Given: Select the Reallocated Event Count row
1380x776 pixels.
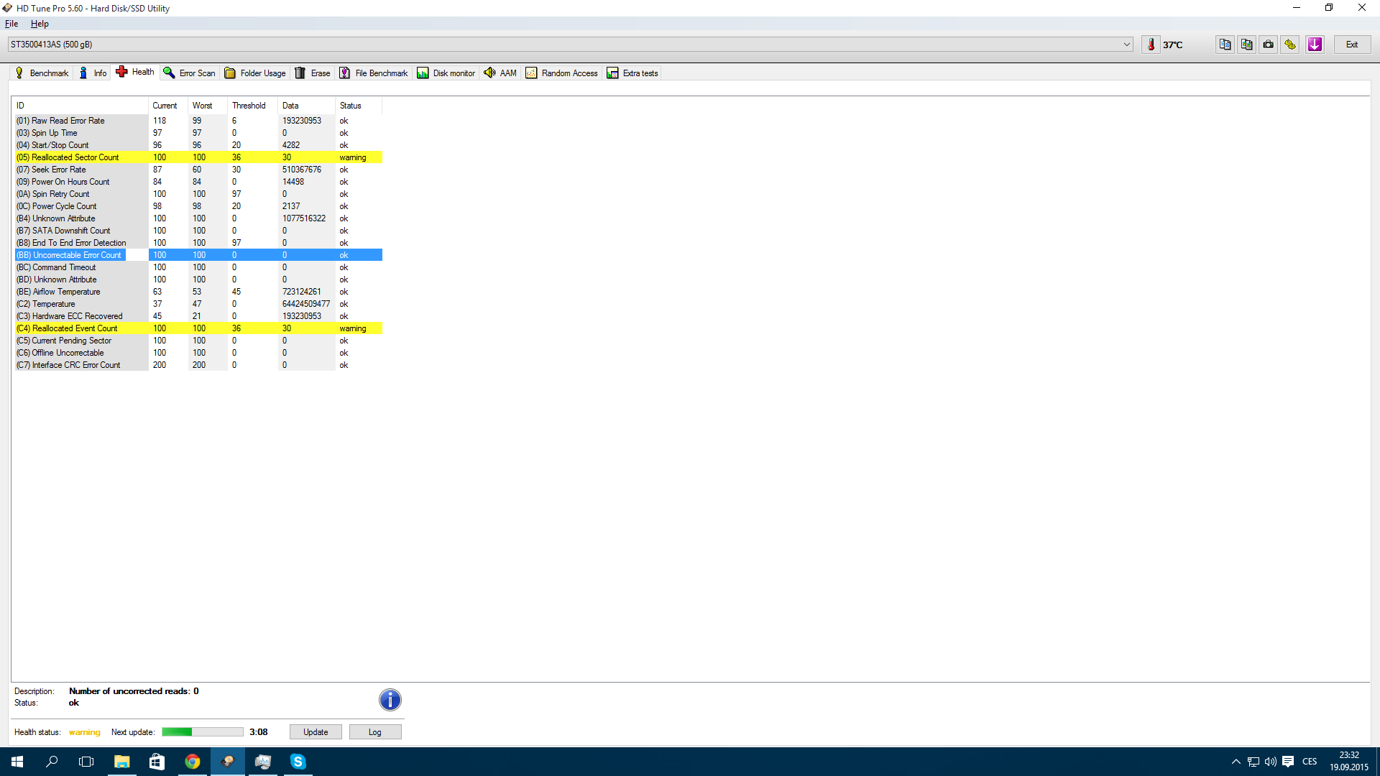Looking at the screenshot, I should tap(198, 328).
